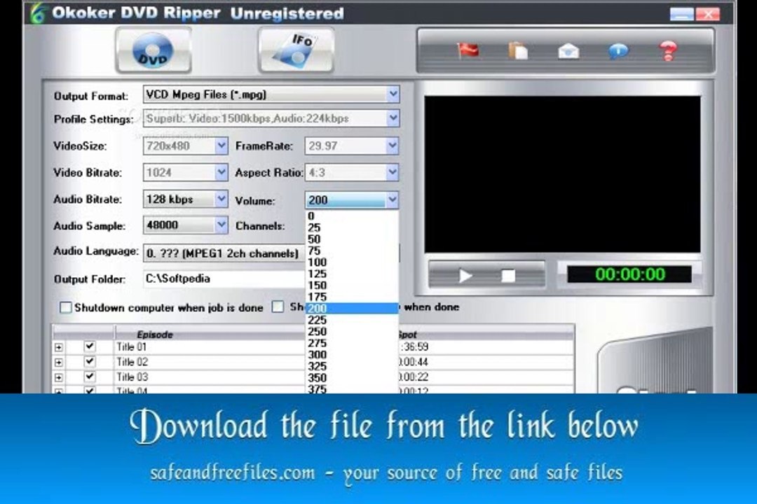Select volume 275 in the list
757x504 pixels.
click(352, 344)
